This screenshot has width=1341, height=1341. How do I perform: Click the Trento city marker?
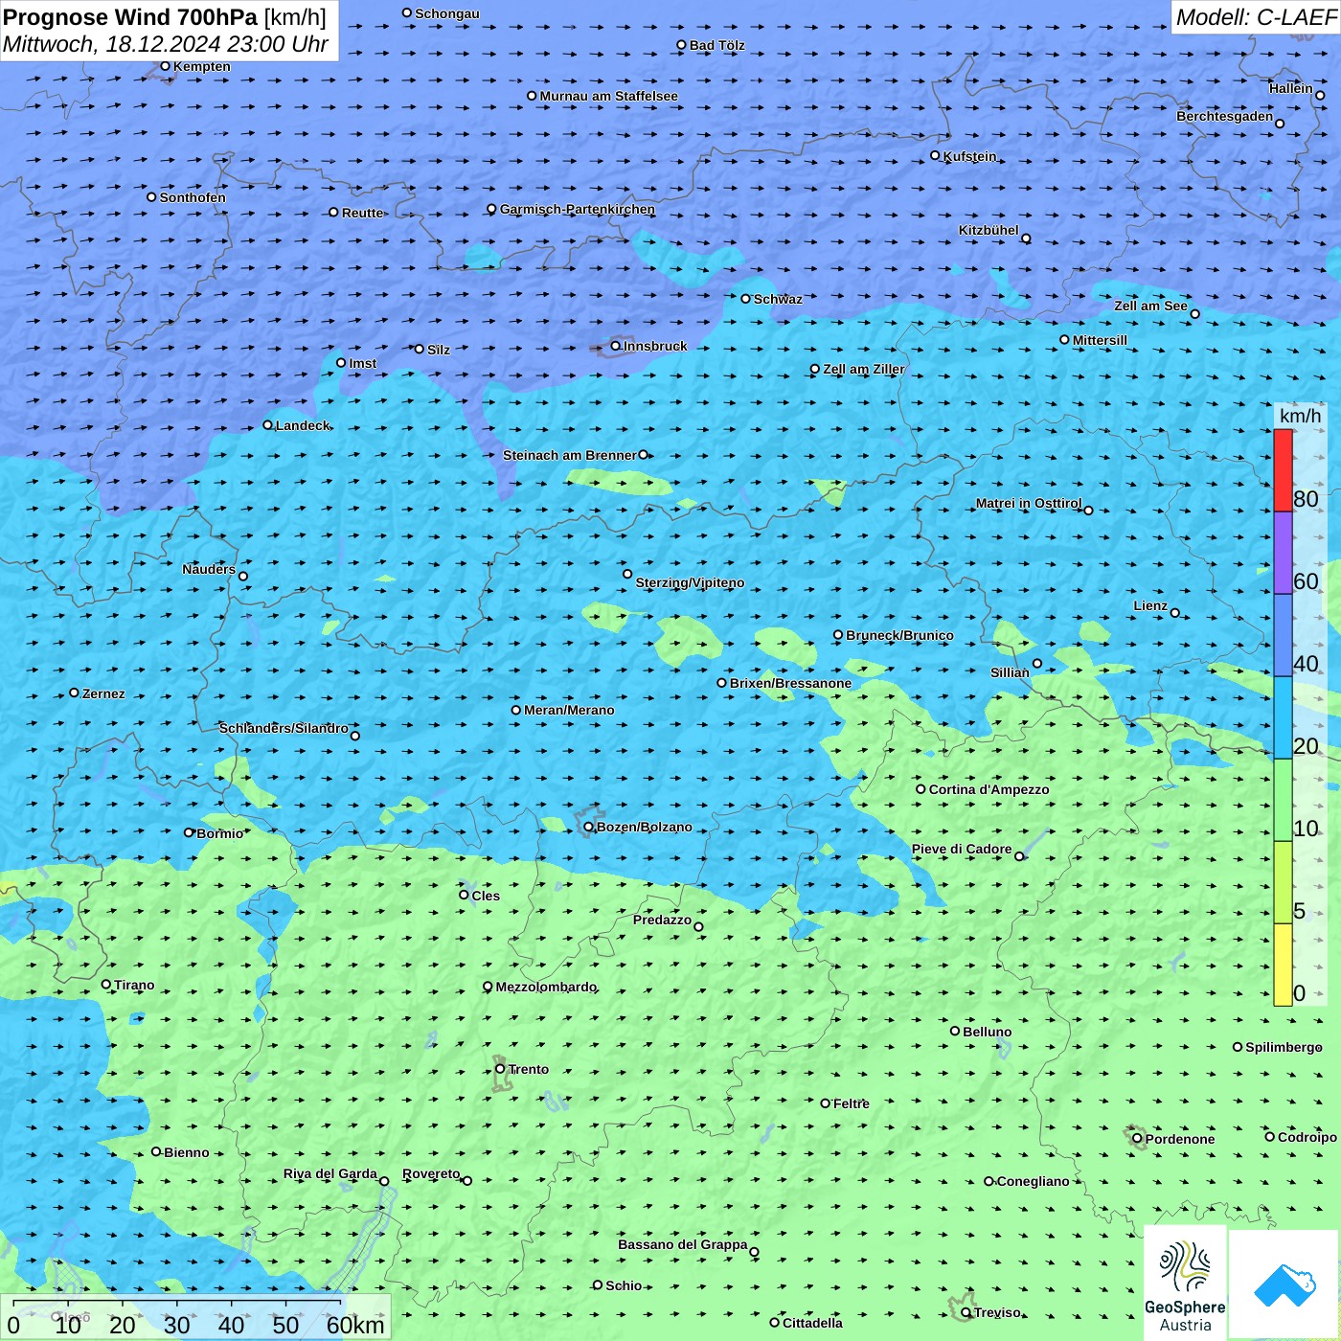pos(500,1069)
